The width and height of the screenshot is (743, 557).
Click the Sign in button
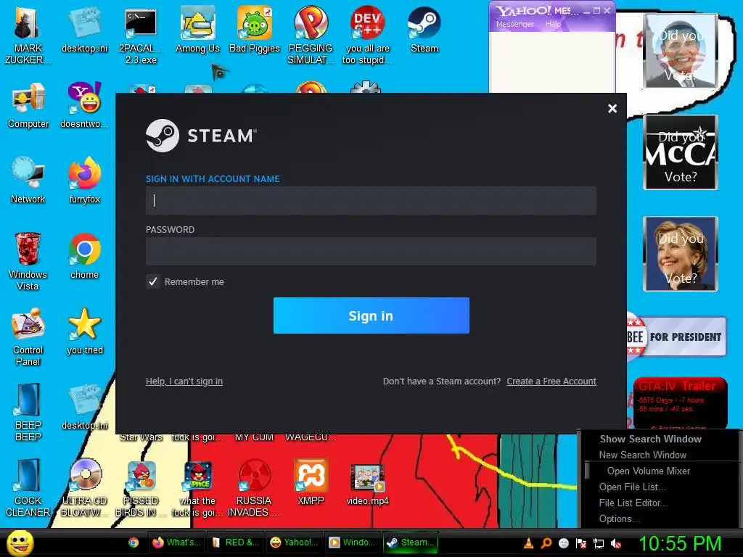coord(371,315)
